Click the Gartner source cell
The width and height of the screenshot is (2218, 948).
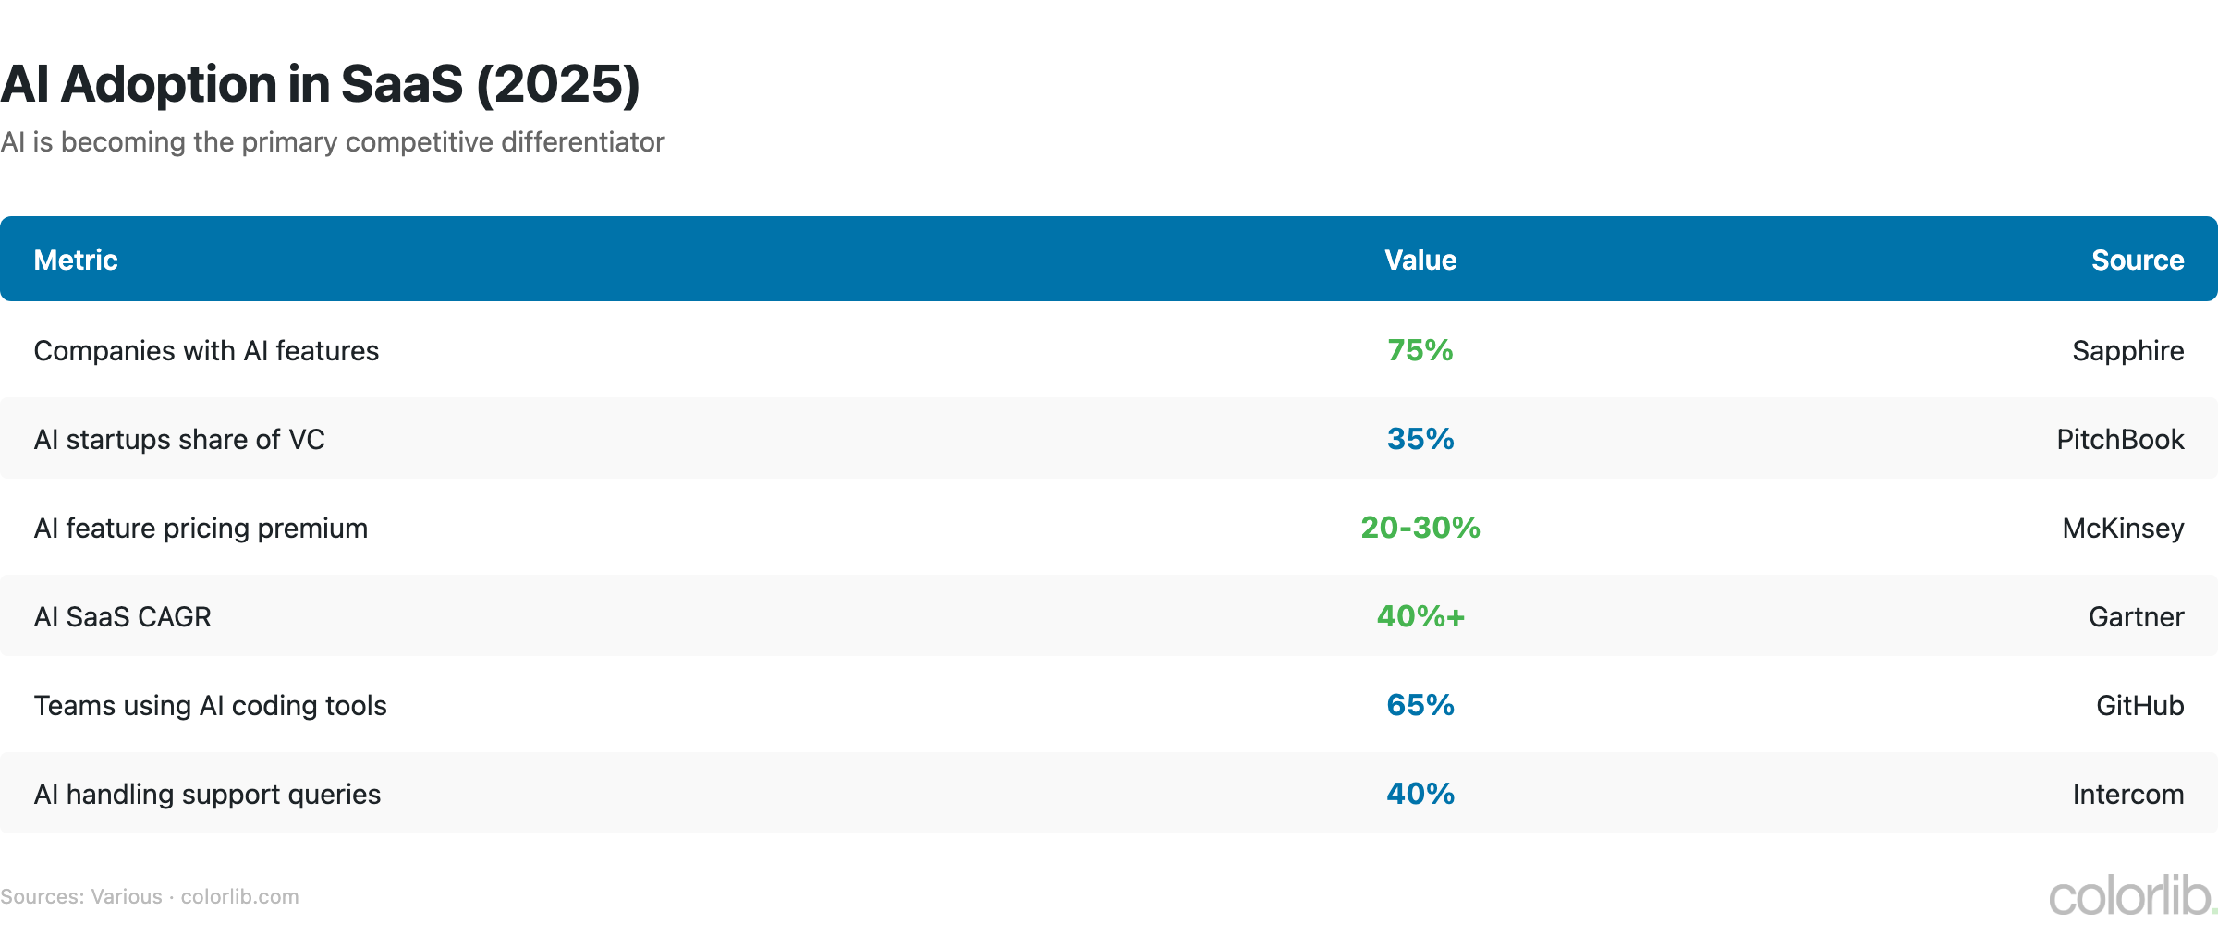click(2136, 617)
